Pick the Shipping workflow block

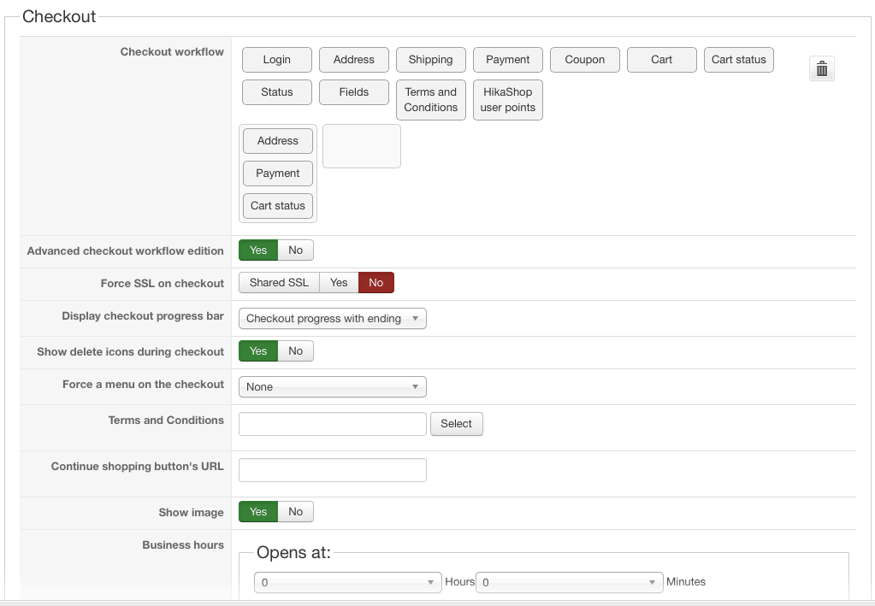pos(430,60)
